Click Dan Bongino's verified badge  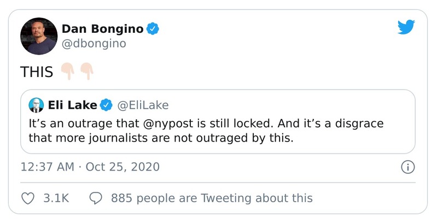(154, 30)
